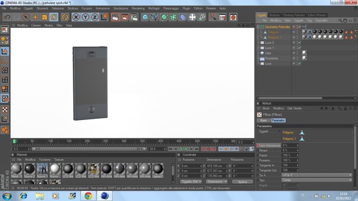Open the MoGraph menu
The height and width of the screenshot is (201, 358).
click(154, 8)
